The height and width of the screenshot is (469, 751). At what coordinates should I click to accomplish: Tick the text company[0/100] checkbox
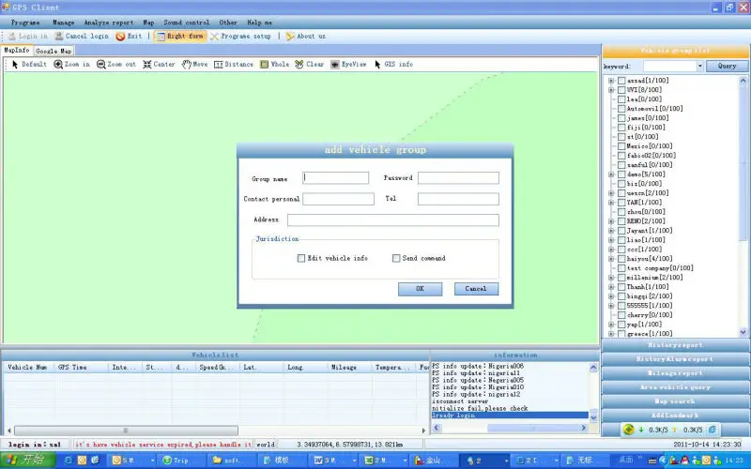tap(621, 268)
